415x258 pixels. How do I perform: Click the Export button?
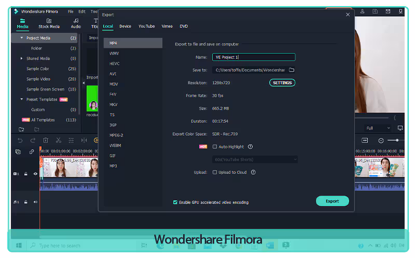pos(333,201)
